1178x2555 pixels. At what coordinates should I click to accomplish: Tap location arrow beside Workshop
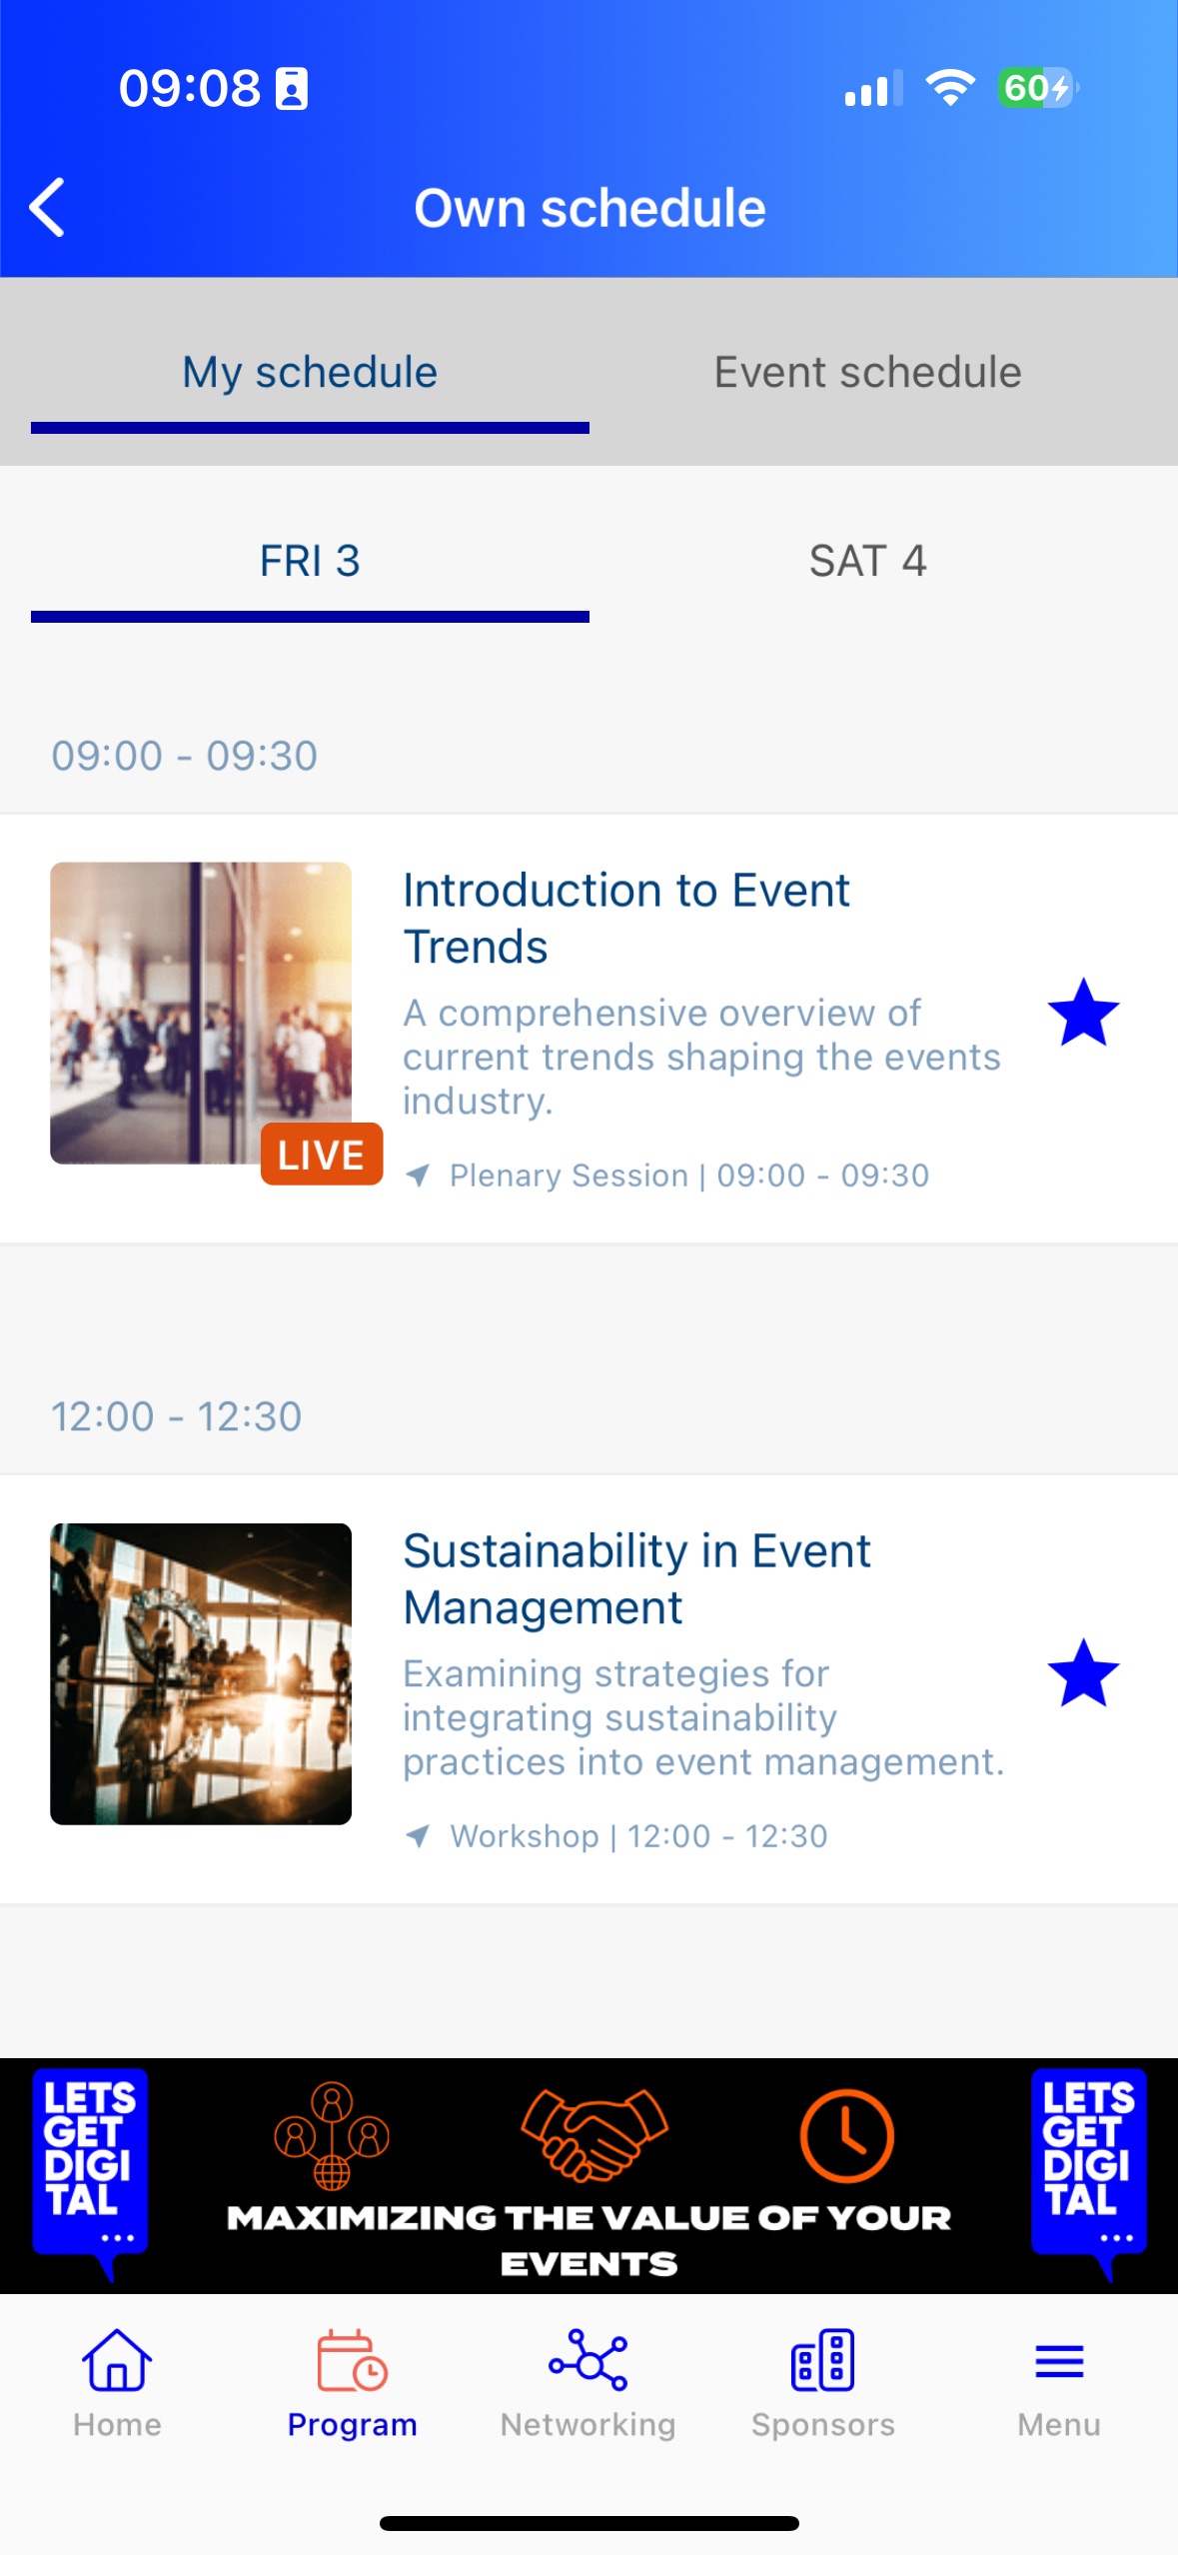point(419,1836)
